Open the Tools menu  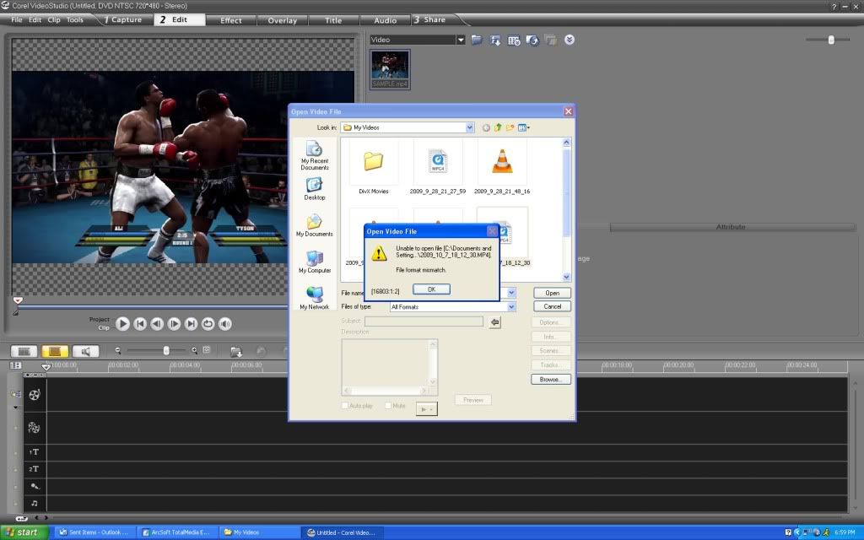(75, 19)
